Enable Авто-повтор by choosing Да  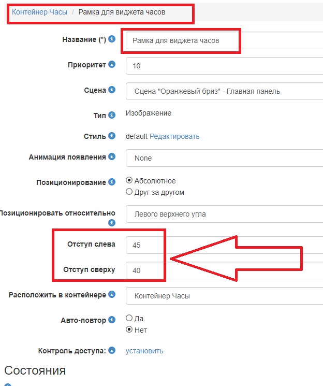pyautogui.click(x=129, y=318)
